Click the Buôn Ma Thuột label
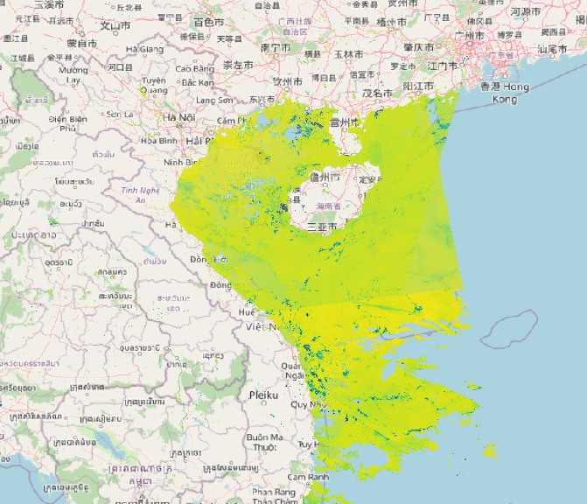Viewport: 587px width, 504px height. click(x=265, y=442)
